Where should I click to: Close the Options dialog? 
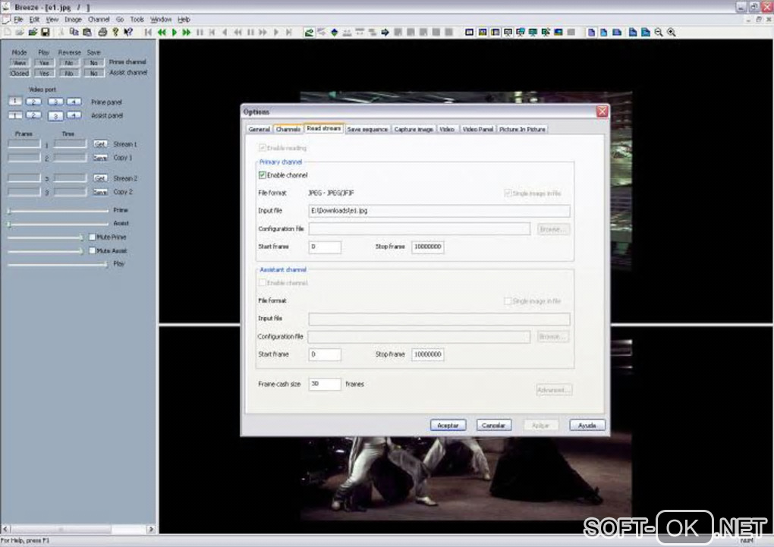[602, 112]
